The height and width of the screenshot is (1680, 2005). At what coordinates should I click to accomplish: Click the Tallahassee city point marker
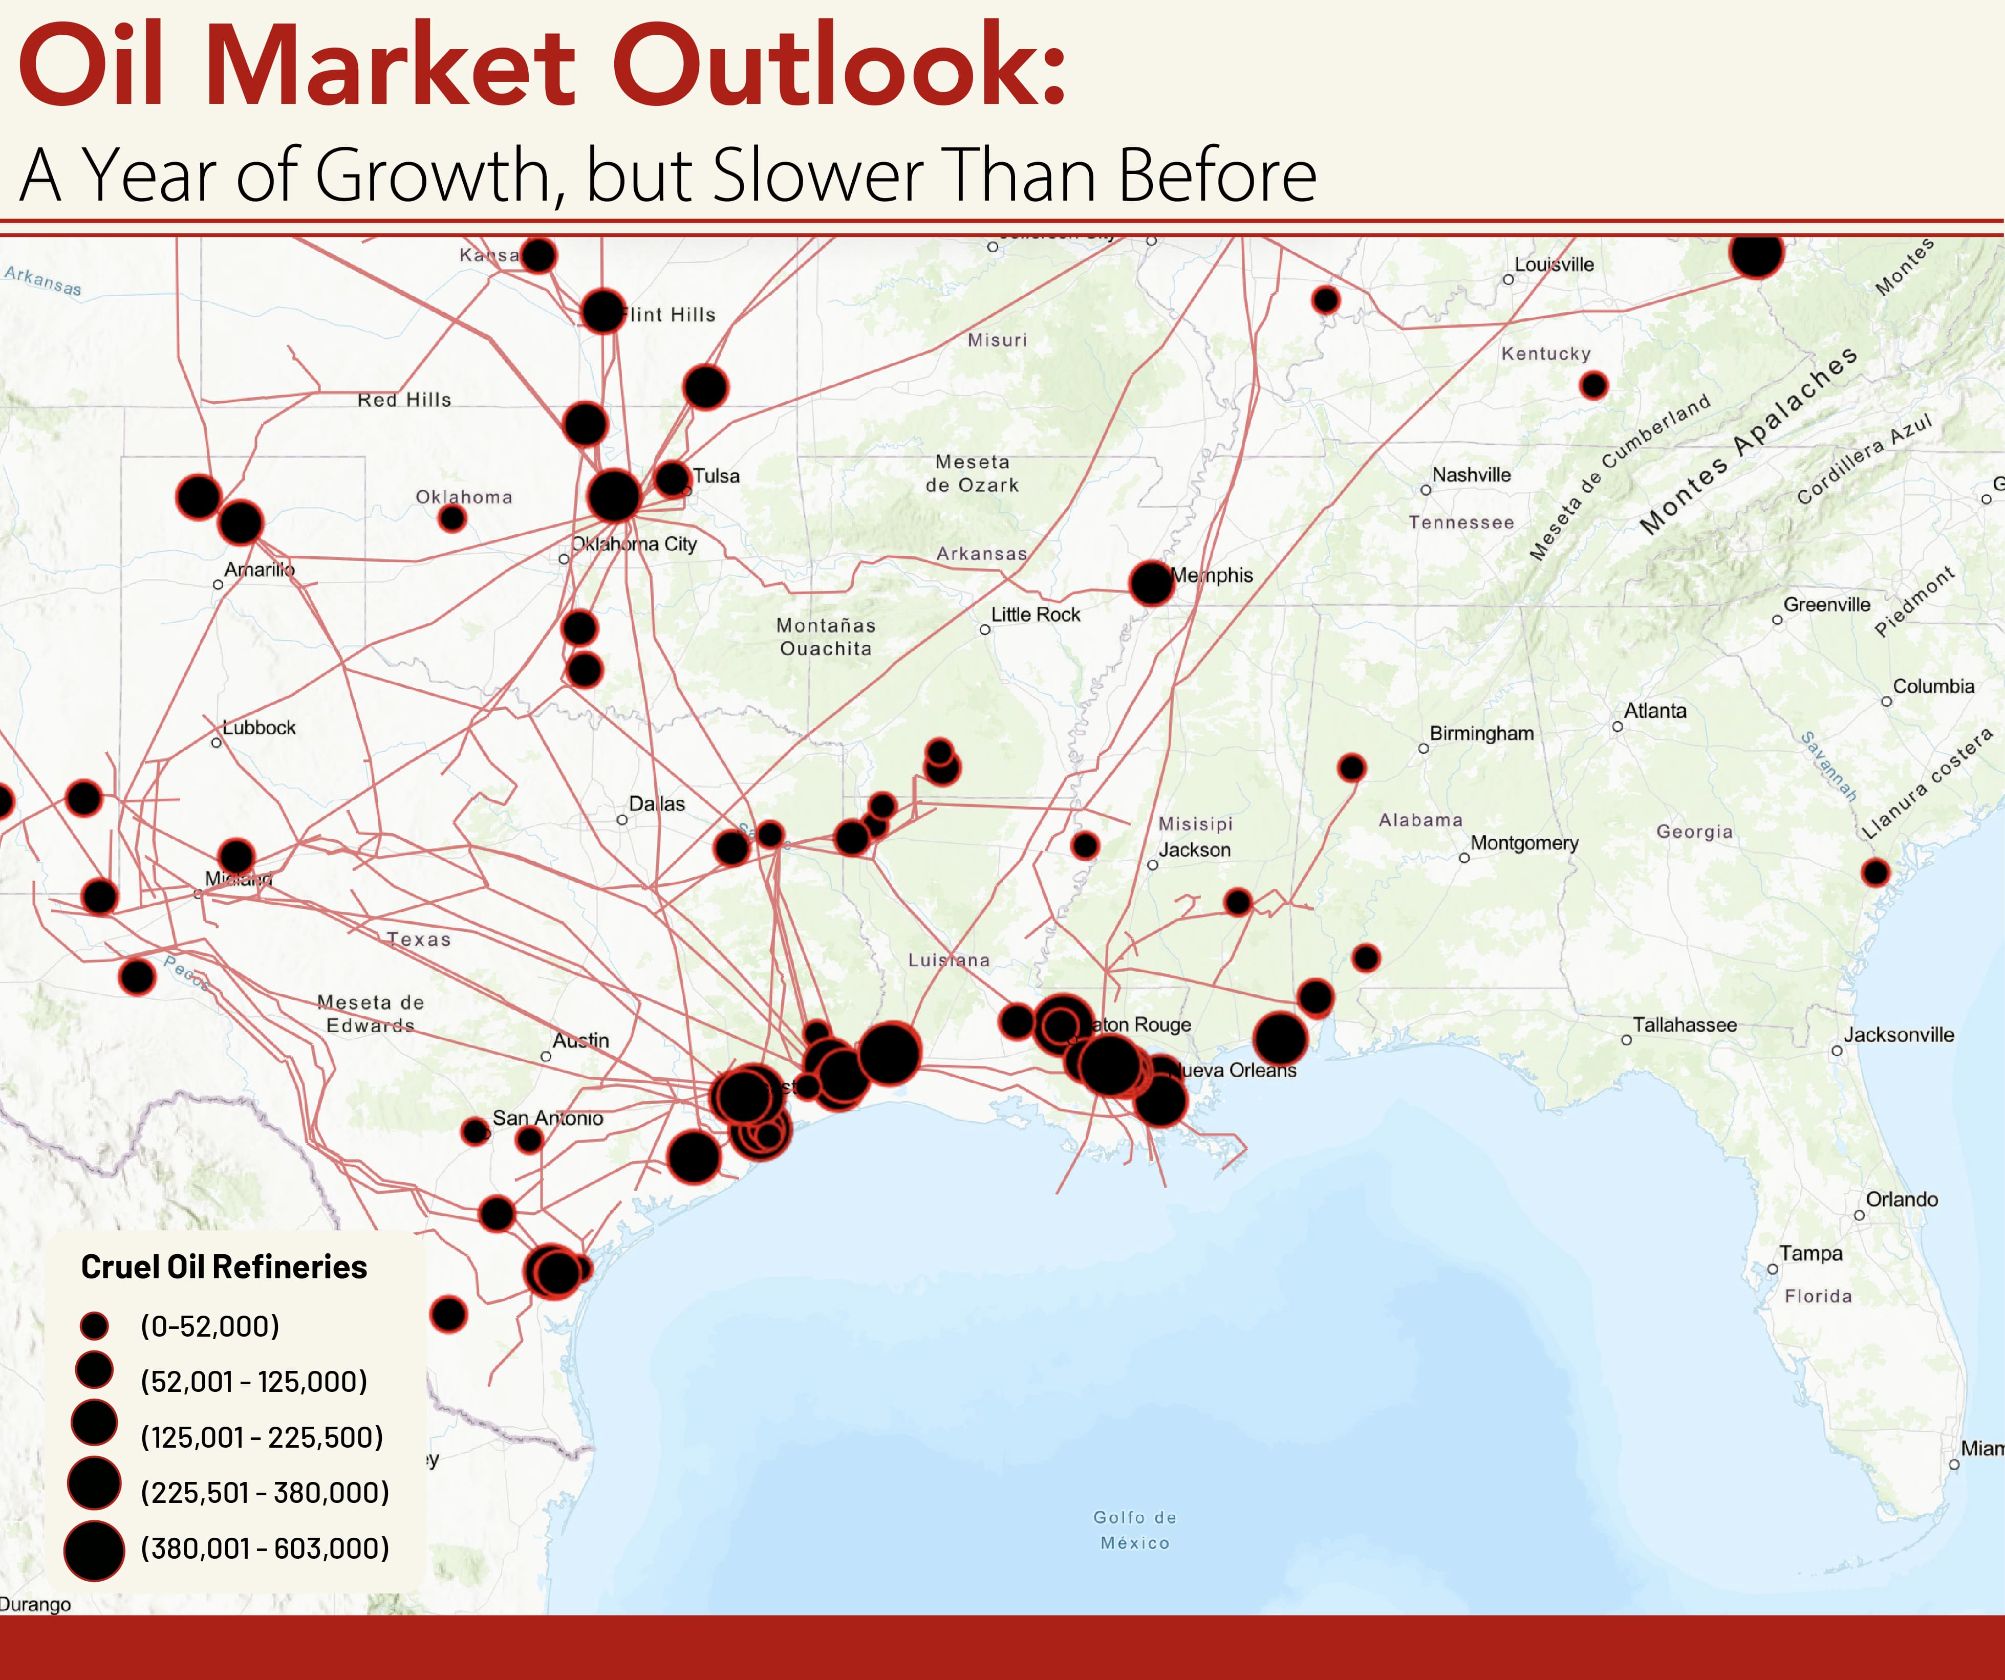click(1626, 1040)
